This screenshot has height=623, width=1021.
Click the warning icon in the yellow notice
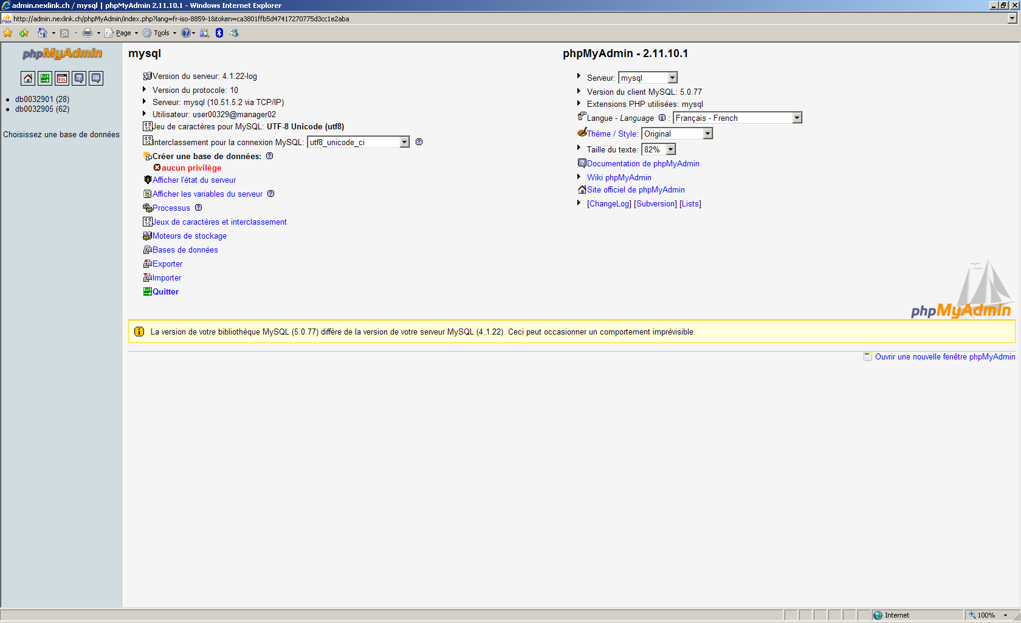click(139, 332)
